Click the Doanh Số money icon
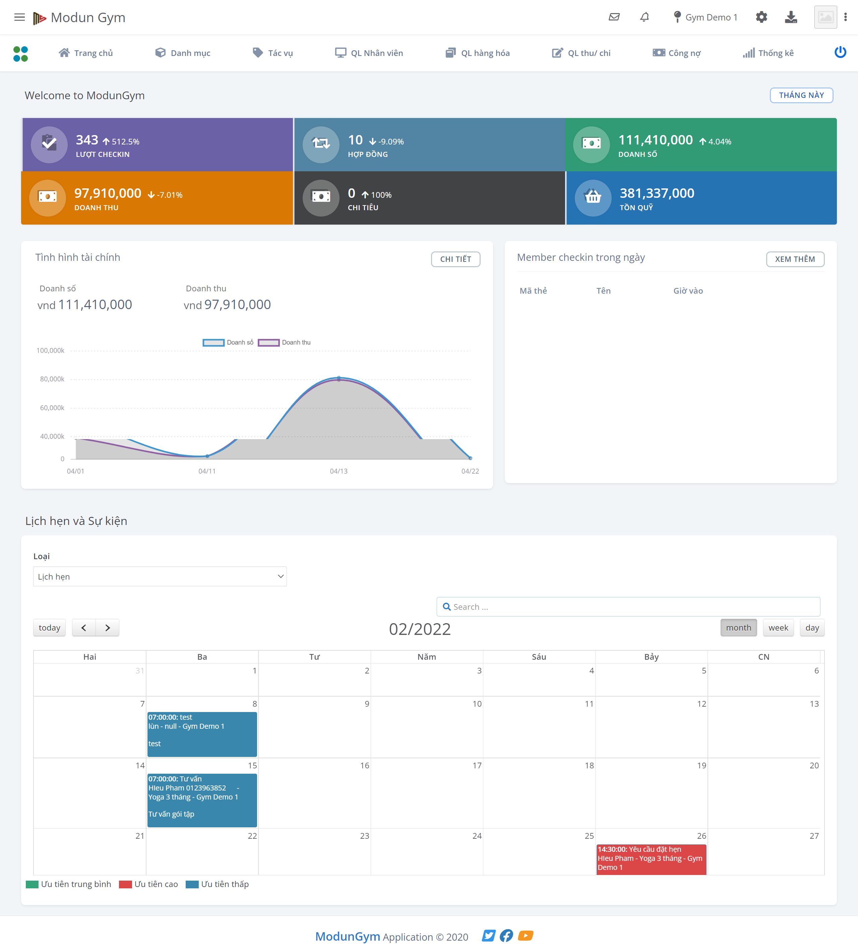The image size is (858, 946). [x=592, y=144]
